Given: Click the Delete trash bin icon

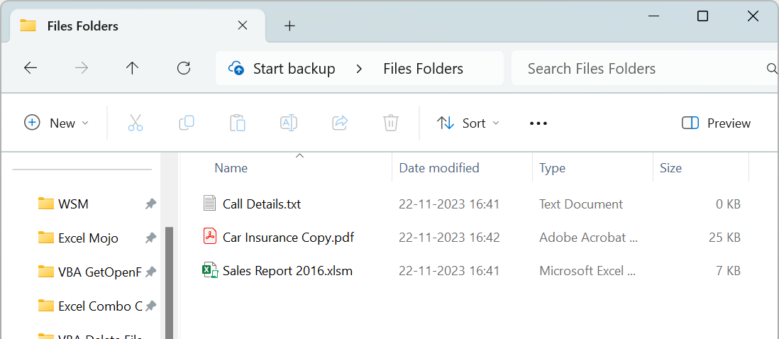Looking at the screenshot, I should (391, 123).
